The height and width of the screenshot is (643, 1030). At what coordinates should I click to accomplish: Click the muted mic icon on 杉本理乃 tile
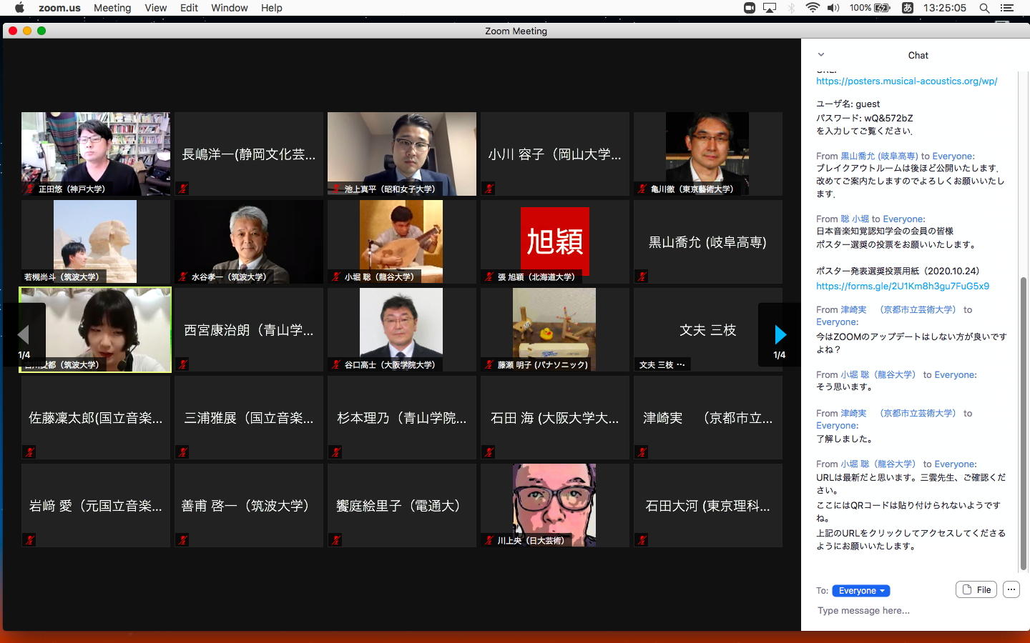pos(335,452)
